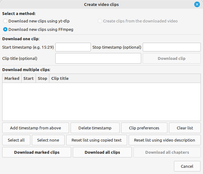Click the Delete timestamp button
This screenshot has height=174, width=203.
pyautogui.click(x=95, y=128)
